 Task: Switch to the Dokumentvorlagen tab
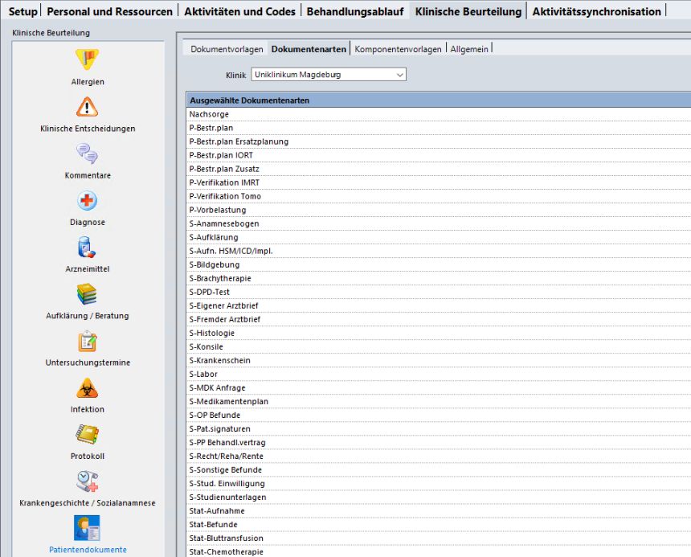(x=227, y=49)
